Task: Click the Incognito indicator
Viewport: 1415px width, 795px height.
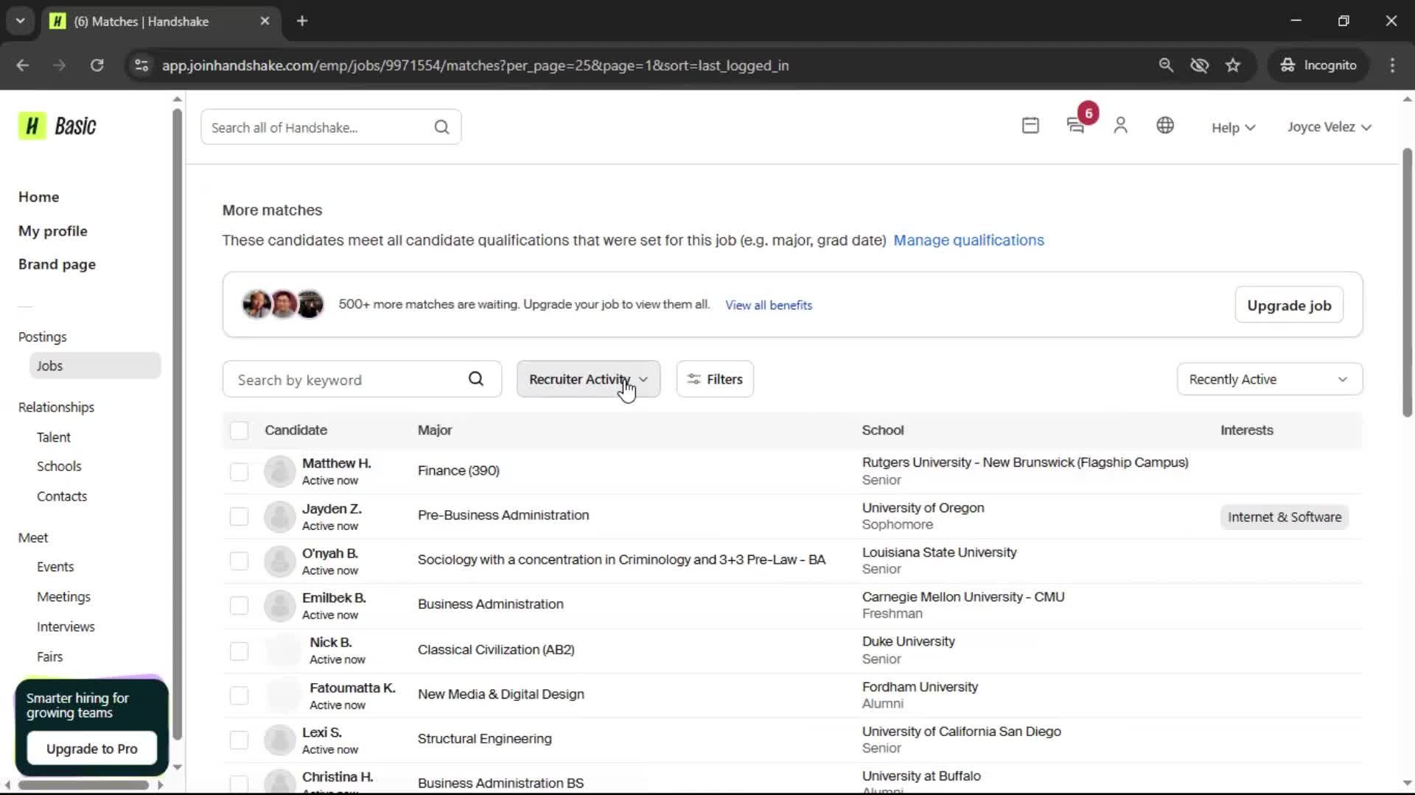Action: tap(1318, 65)
